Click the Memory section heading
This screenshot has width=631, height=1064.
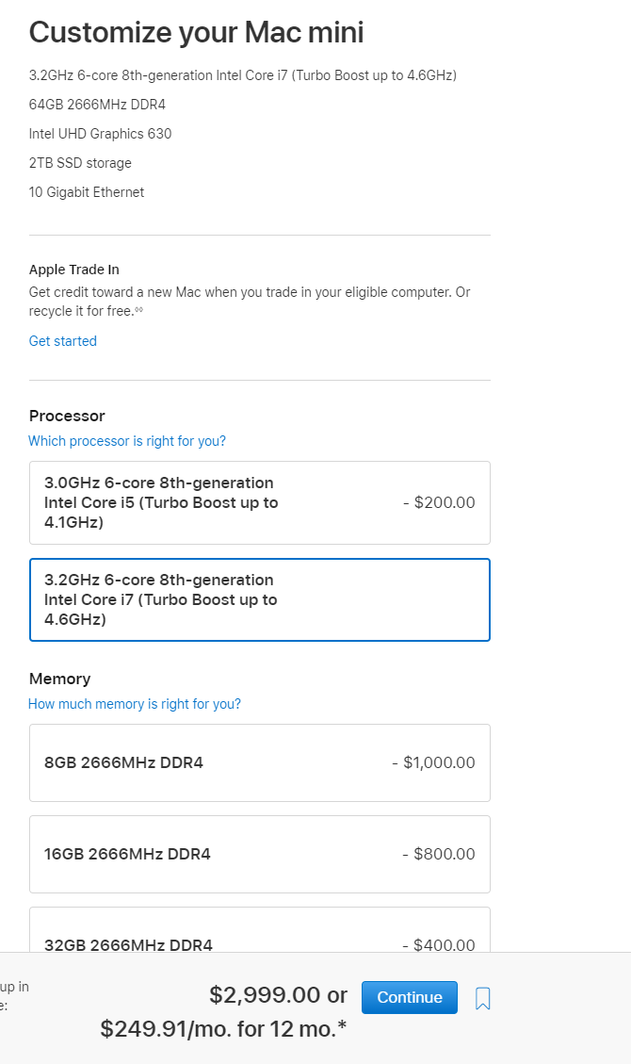pos(59,679)
